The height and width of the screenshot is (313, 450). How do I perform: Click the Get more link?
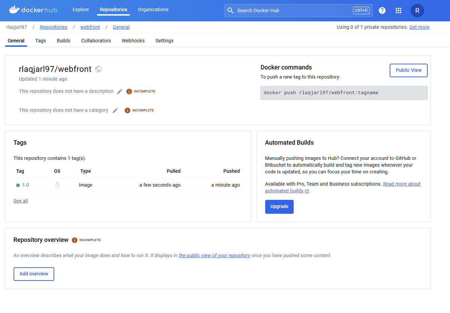pos(419,27)
